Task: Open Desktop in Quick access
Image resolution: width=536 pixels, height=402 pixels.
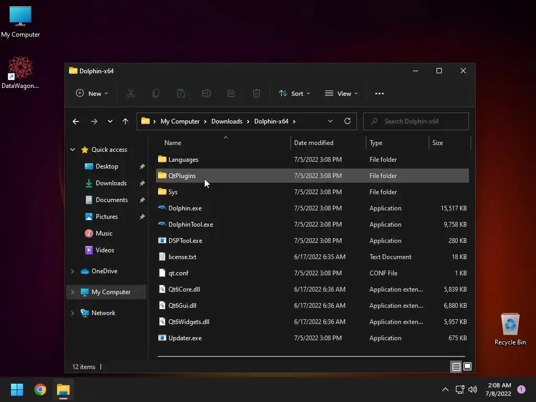Action: tap(107, 166)
